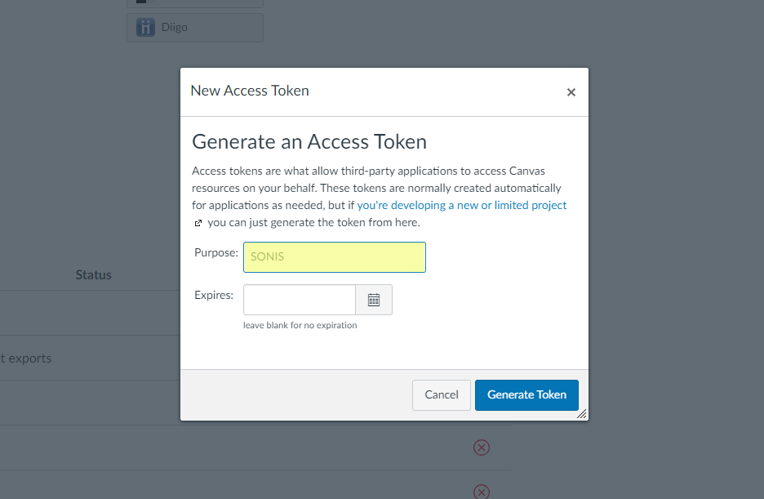
Task: Close the New Access Token dialog
Action: point(571,92)
